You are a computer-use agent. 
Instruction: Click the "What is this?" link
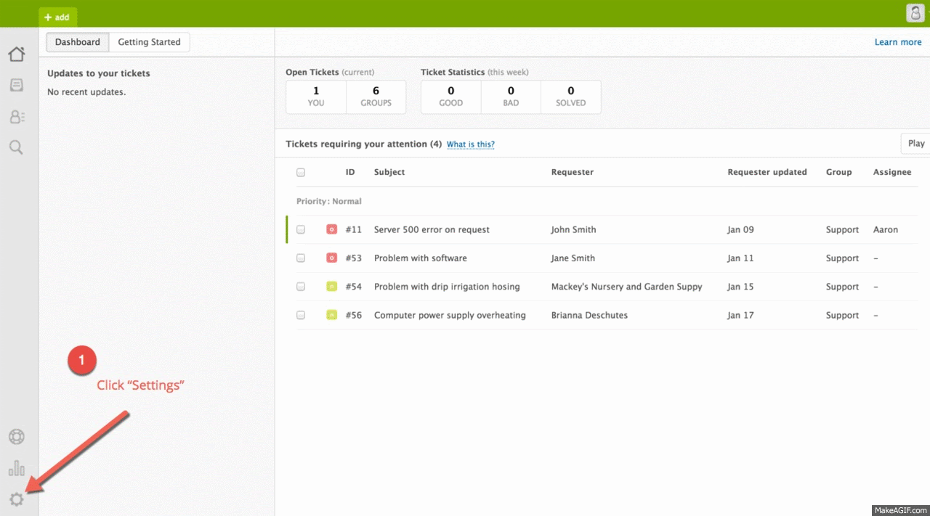coord(470,144)
